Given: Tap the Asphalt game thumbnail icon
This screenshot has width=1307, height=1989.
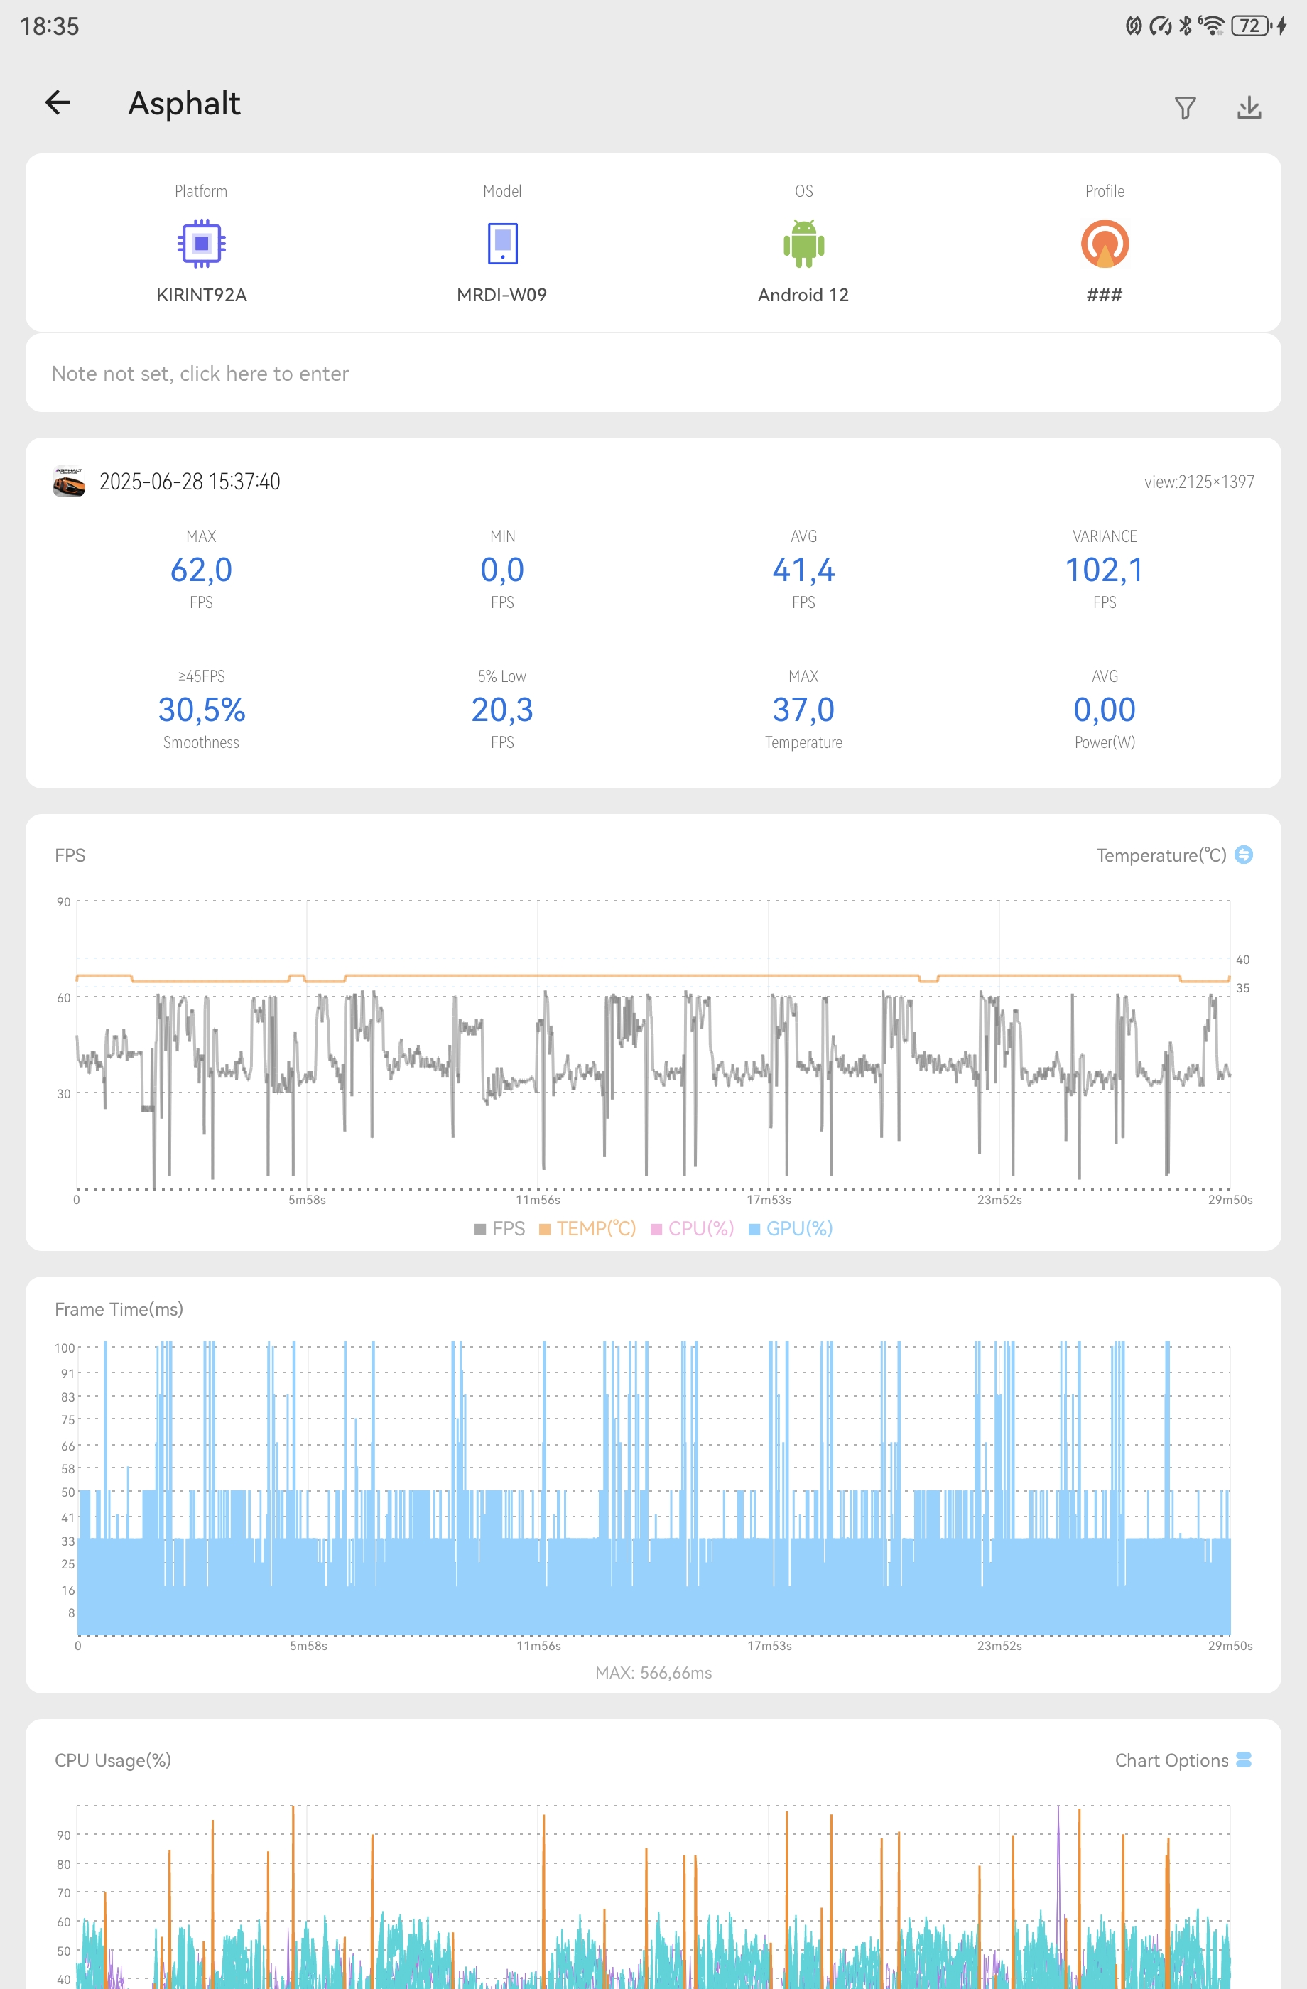Looking at the screenshot, I should [68, 482].
